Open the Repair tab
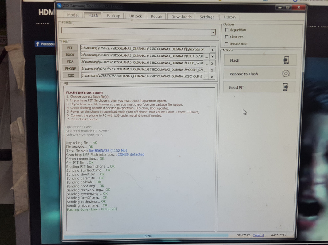Viewport: 328px width, 245px height. [156, 17]
